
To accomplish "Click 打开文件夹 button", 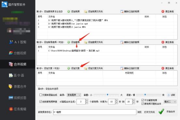I will (x=149, y=112).
